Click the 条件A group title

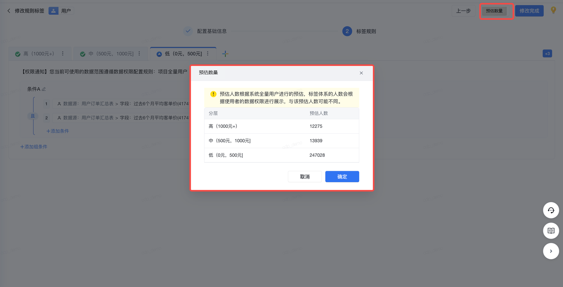click(x=33, y=89)
